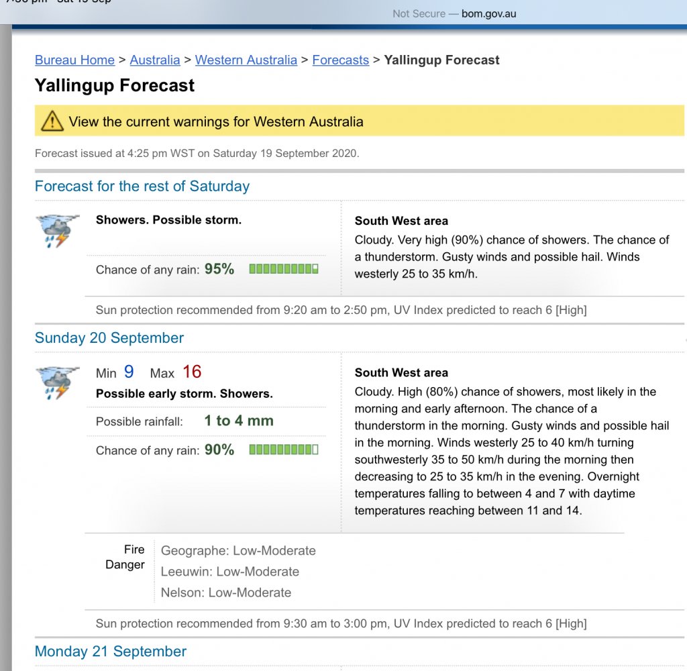687x671 pixels.
Task: Click Sunday's minimum temperature value 9
Action: click(x=129, y=372)
